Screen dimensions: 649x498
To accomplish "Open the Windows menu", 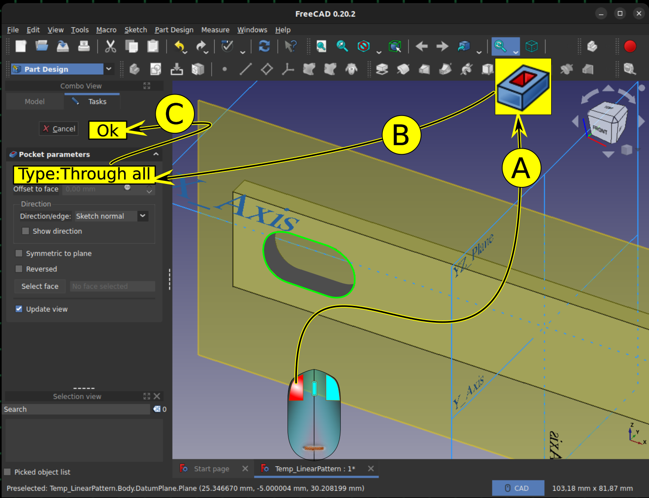I will coord(252,30).
